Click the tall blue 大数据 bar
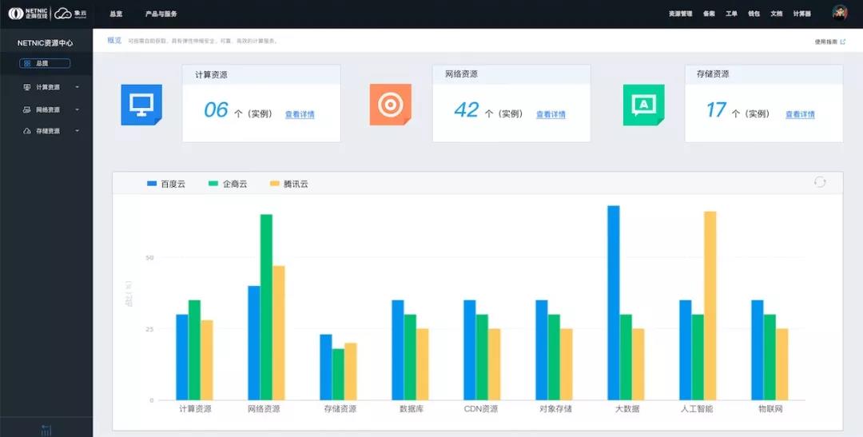This screenshot has height=437, width=863. tap(614, 302)
